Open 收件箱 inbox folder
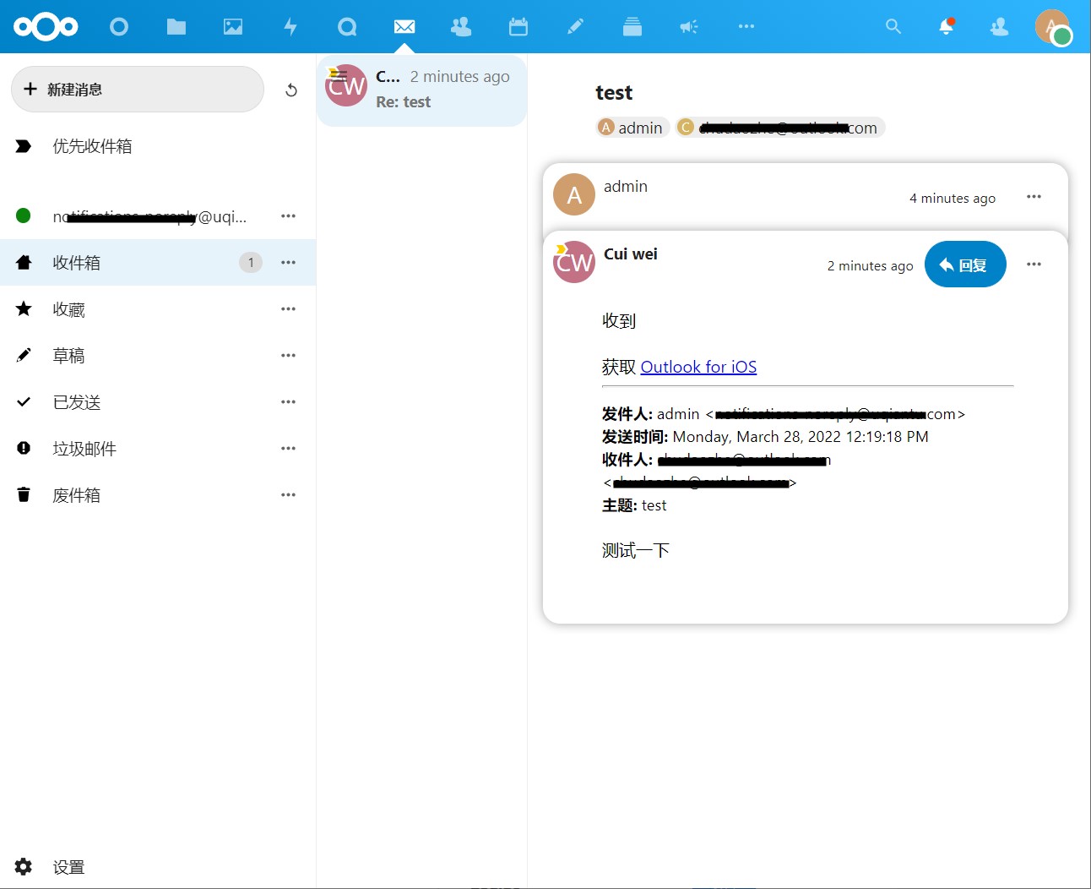1091x889 pixels. pyautogui.click(x=158, y=263)
